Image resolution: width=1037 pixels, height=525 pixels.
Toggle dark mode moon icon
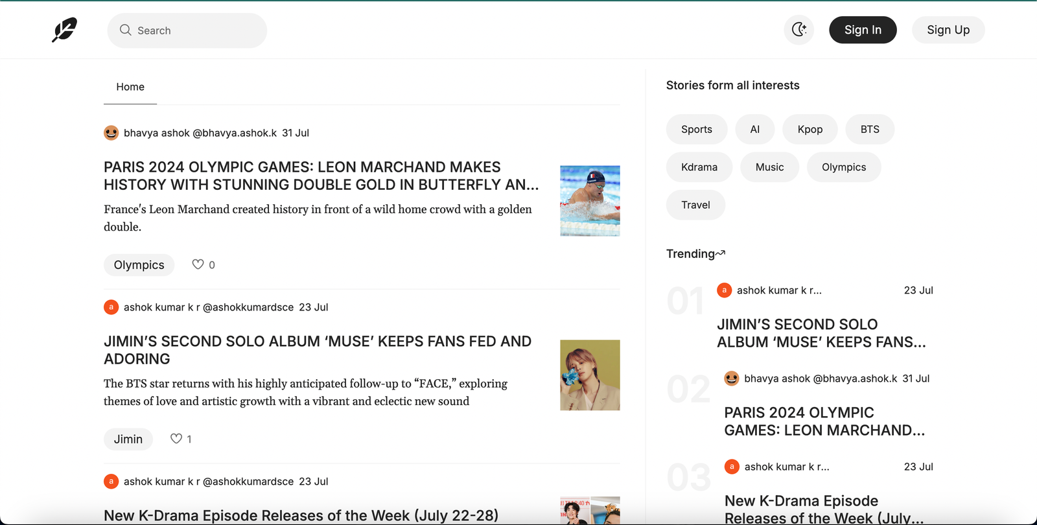coord(798,30)
